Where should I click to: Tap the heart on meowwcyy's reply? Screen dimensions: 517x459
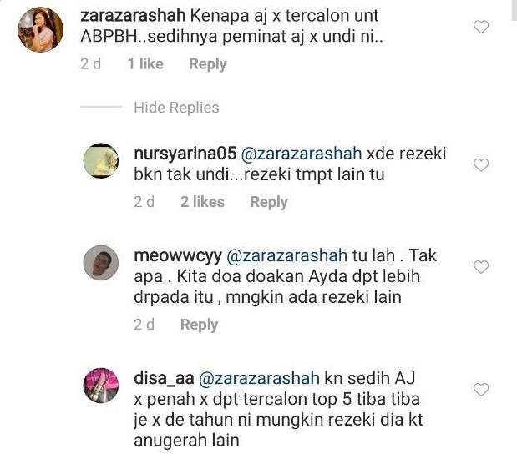coord(481,267)
